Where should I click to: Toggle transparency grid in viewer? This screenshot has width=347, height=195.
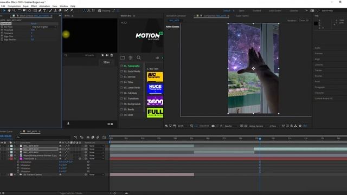point(246,126)
